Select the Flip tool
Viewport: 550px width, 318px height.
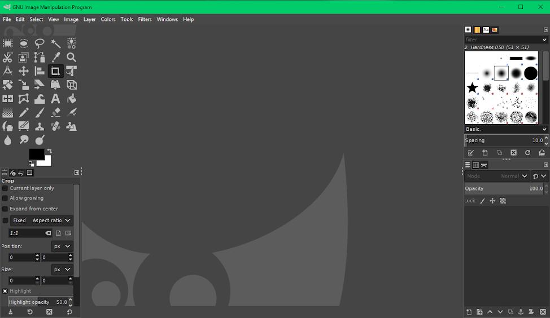[8, 99]
